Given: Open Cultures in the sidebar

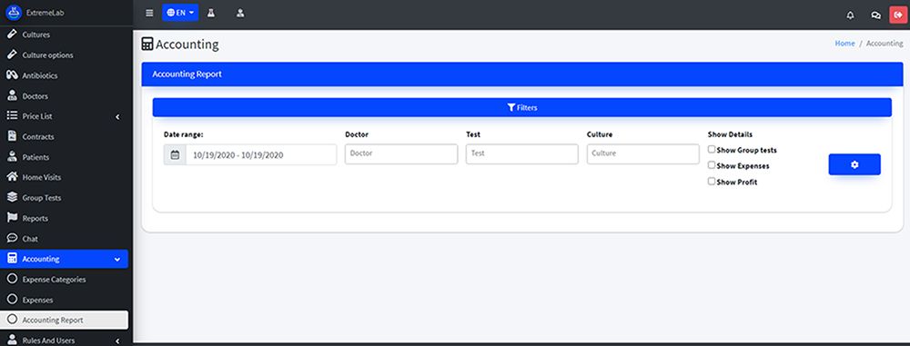Looking at the screenshot, I should coord(64,35).
